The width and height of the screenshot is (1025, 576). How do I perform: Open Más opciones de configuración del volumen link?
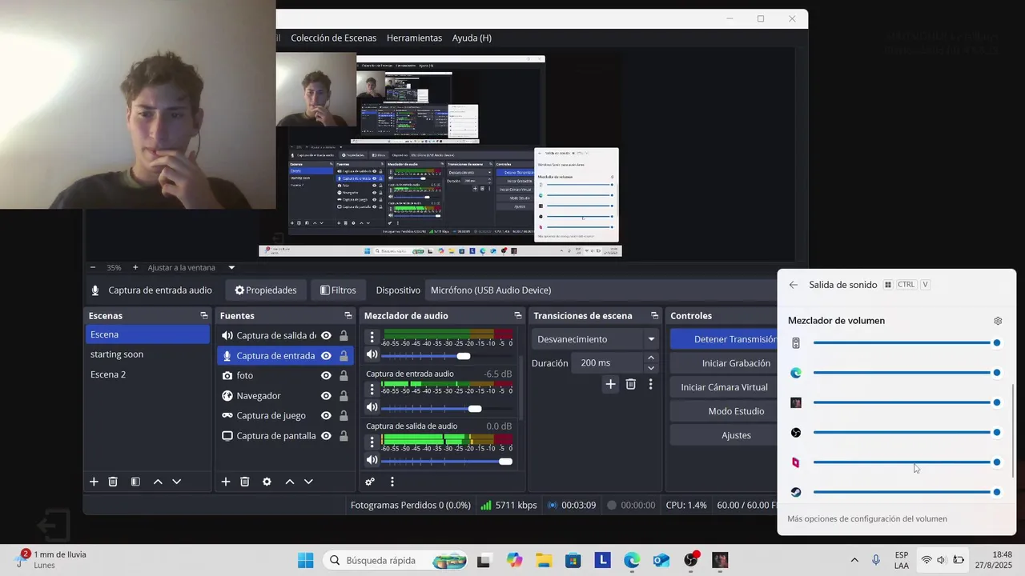point(867,518)
